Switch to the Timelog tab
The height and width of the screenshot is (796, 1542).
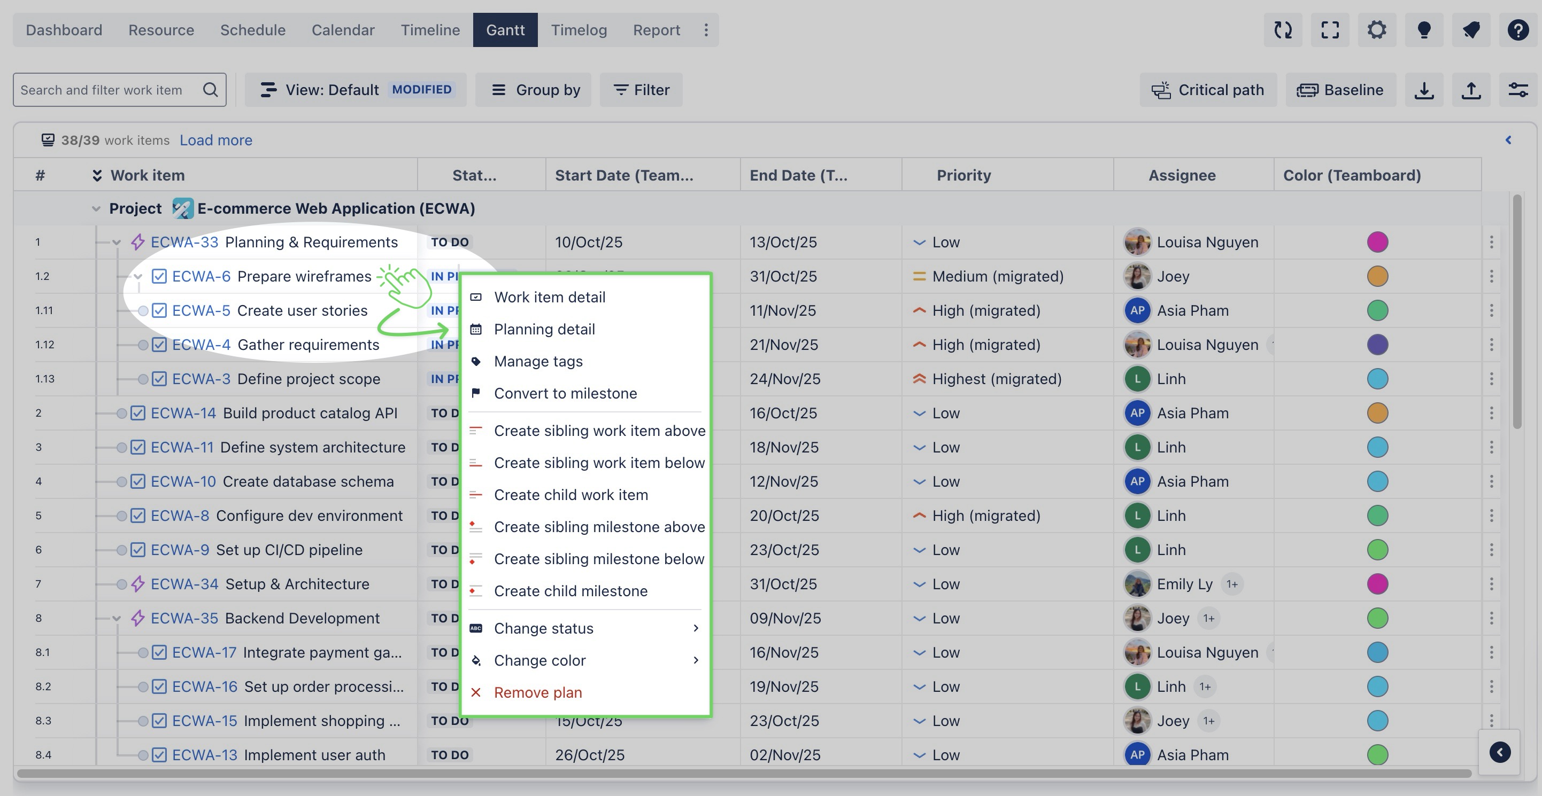coord(579,30)
